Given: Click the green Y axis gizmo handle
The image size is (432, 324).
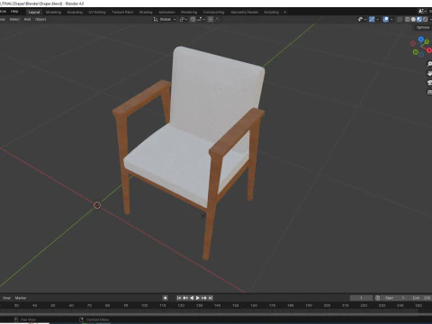Looking at the screenshot, I should tap(427, 42).
